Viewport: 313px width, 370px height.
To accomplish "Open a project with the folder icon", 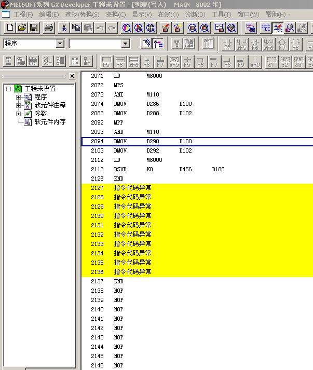I will [x=22, y=28].
